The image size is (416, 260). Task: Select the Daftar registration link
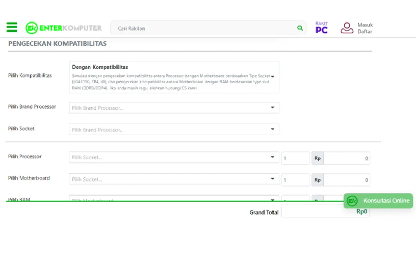point(365,31)
